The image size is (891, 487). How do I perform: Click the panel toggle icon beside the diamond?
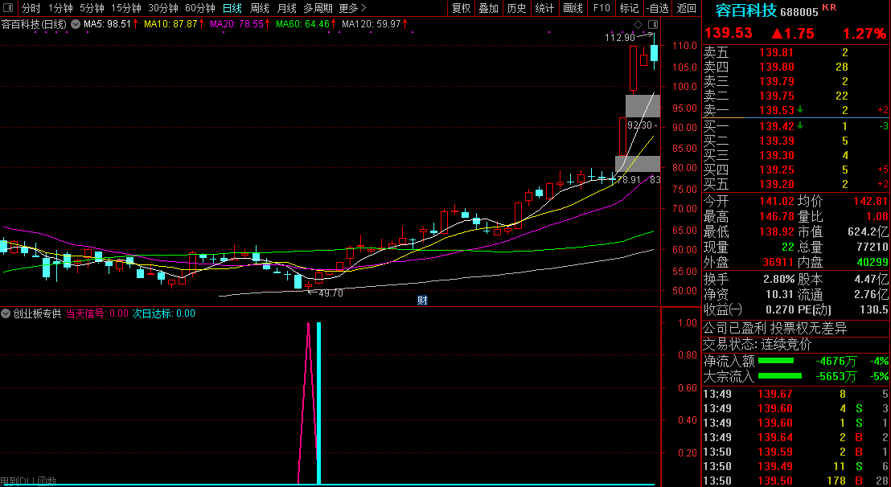click(654, 24)
